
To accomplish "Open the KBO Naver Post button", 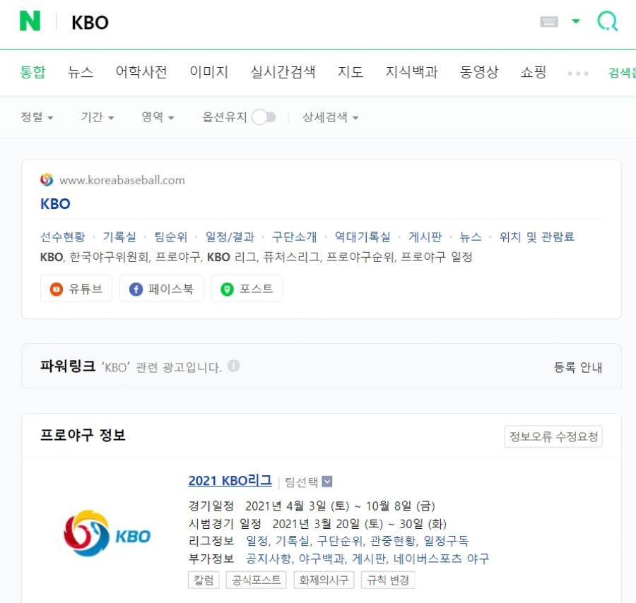I will tap(247, 289).
